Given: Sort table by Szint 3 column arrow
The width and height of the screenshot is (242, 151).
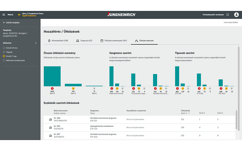Looking at the screenshot, I should point(189,113).
